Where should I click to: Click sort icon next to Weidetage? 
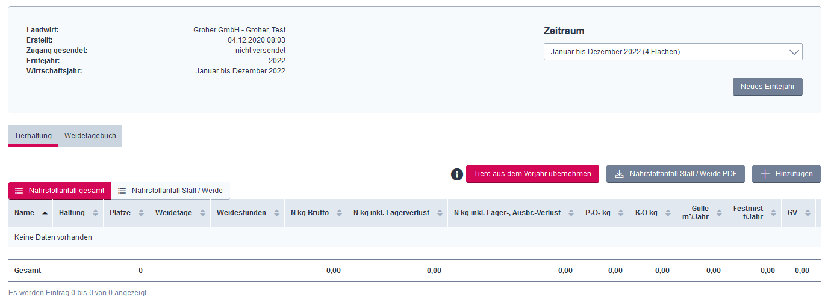(203, 213)
